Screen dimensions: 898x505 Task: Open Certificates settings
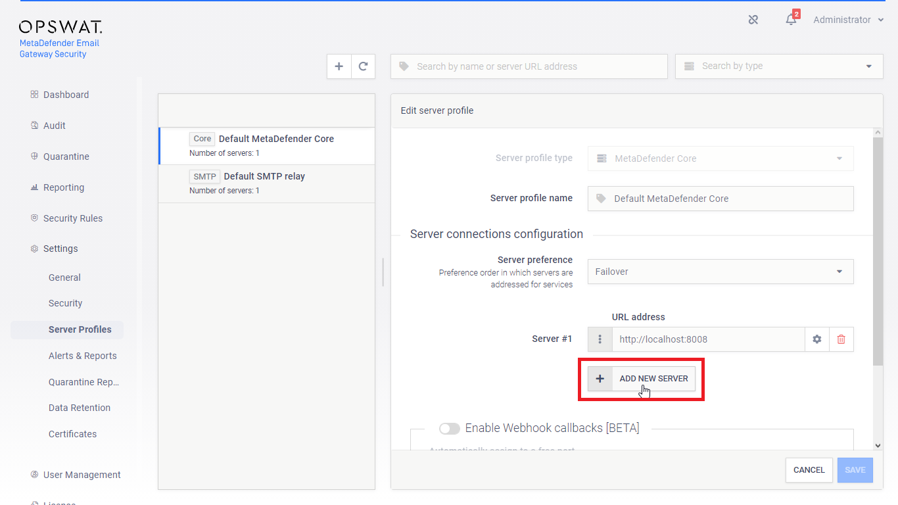pyautogui.click(x=73, y=434)
